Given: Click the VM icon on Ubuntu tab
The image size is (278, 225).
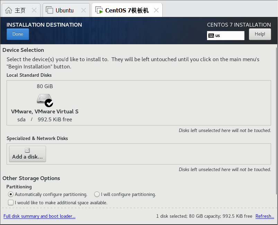Looking at the screenshot, I should pyautogui.click(x=50, y=10).
